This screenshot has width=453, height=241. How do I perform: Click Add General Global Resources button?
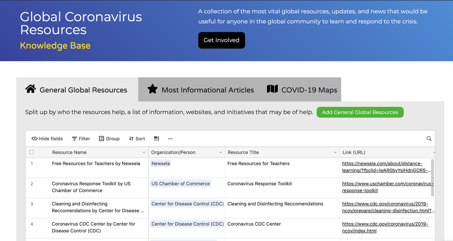360,112
